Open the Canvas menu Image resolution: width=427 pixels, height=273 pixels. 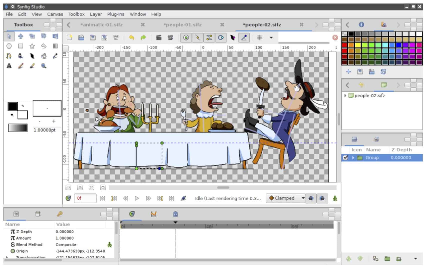point(55,14)
